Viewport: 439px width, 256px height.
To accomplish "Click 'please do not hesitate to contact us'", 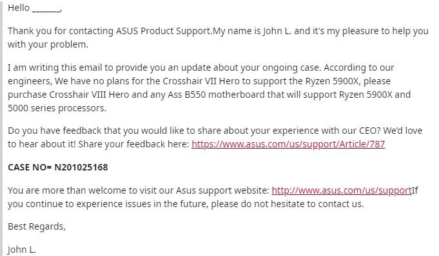I will click(286, 204).
